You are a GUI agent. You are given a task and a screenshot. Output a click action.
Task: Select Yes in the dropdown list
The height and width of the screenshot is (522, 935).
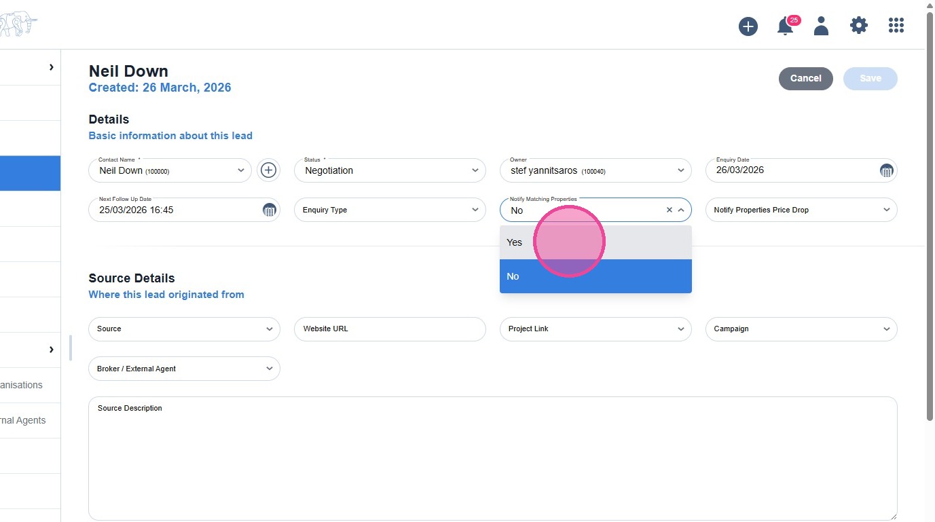595,242
